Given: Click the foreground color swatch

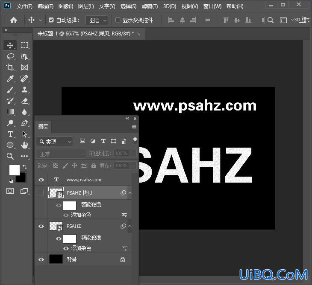Looking at the screenshot, I should pos(15,170).
